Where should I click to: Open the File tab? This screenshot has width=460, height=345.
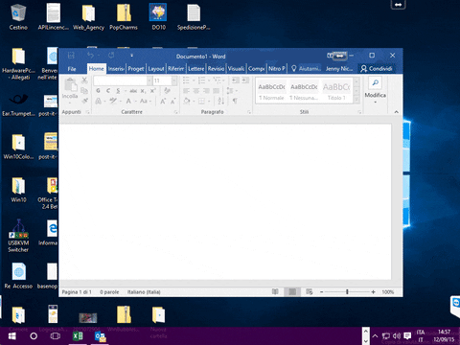[72, 69]
